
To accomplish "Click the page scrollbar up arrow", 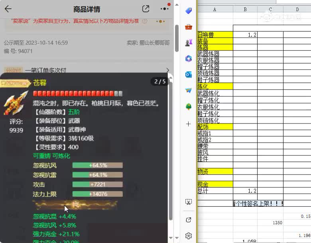I will (x=177, y=5).
